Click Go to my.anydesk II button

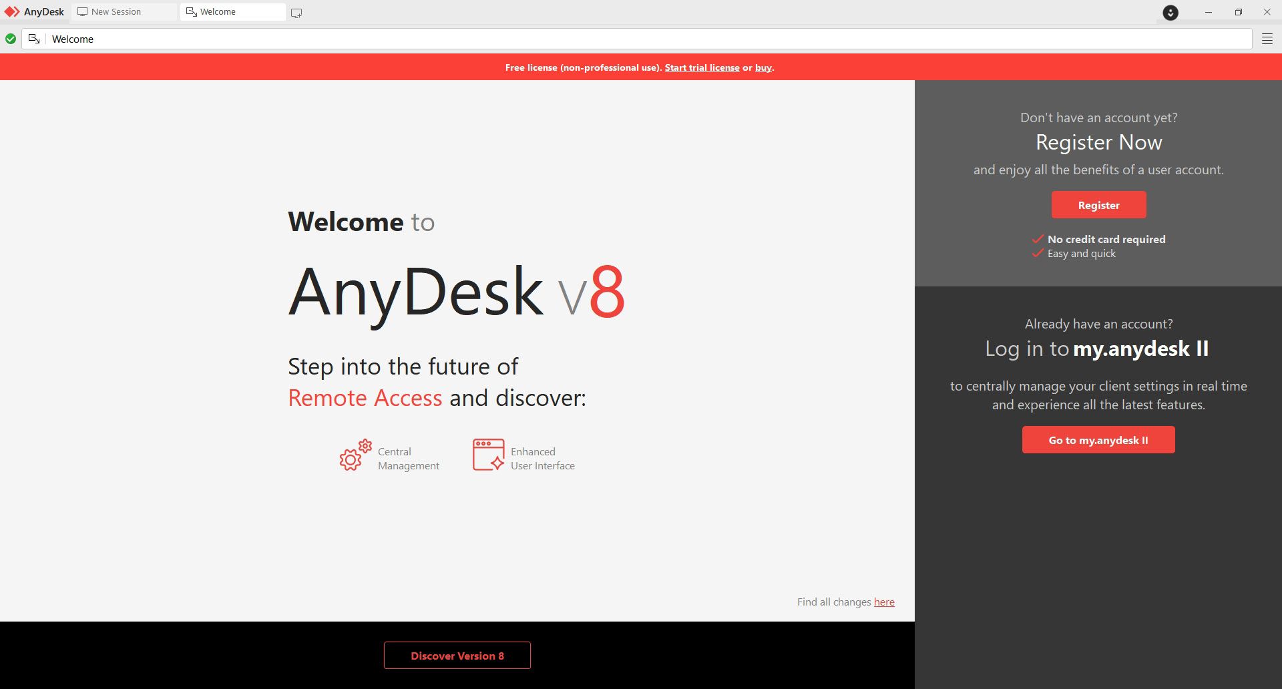coord(1098,440)
